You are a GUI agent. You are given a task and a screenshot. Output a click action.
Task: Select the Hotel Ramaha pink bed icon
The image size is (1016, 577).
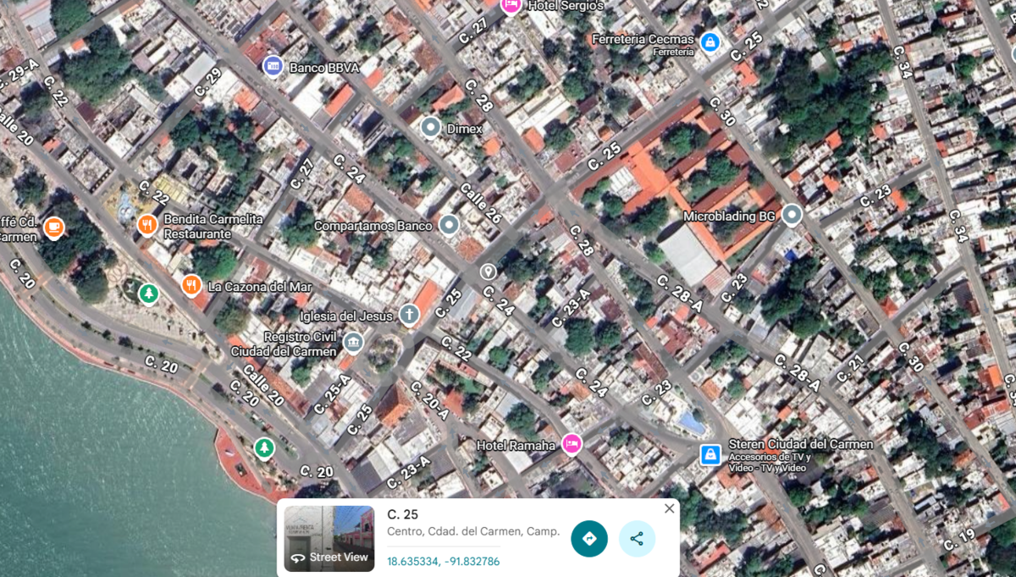click(572, 444)
